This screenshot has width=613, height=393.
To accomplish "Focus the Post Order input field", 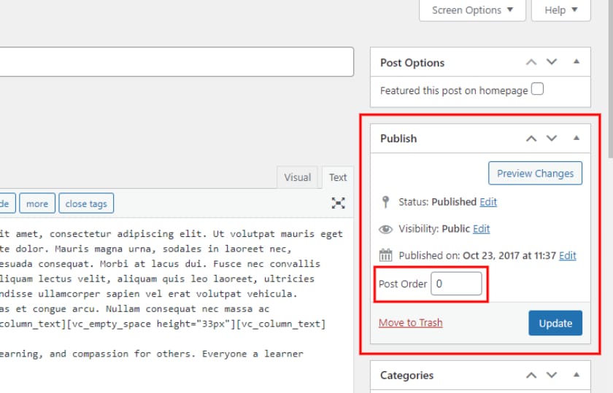I will click(456, 284).
